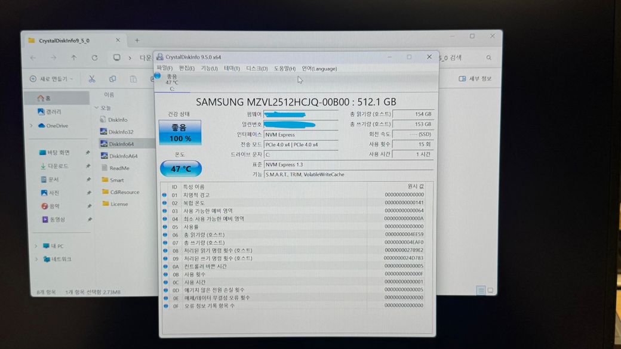
Task: Open the 새로 만들기 dropdown in Explorer
Action: [x=51, y=79]
